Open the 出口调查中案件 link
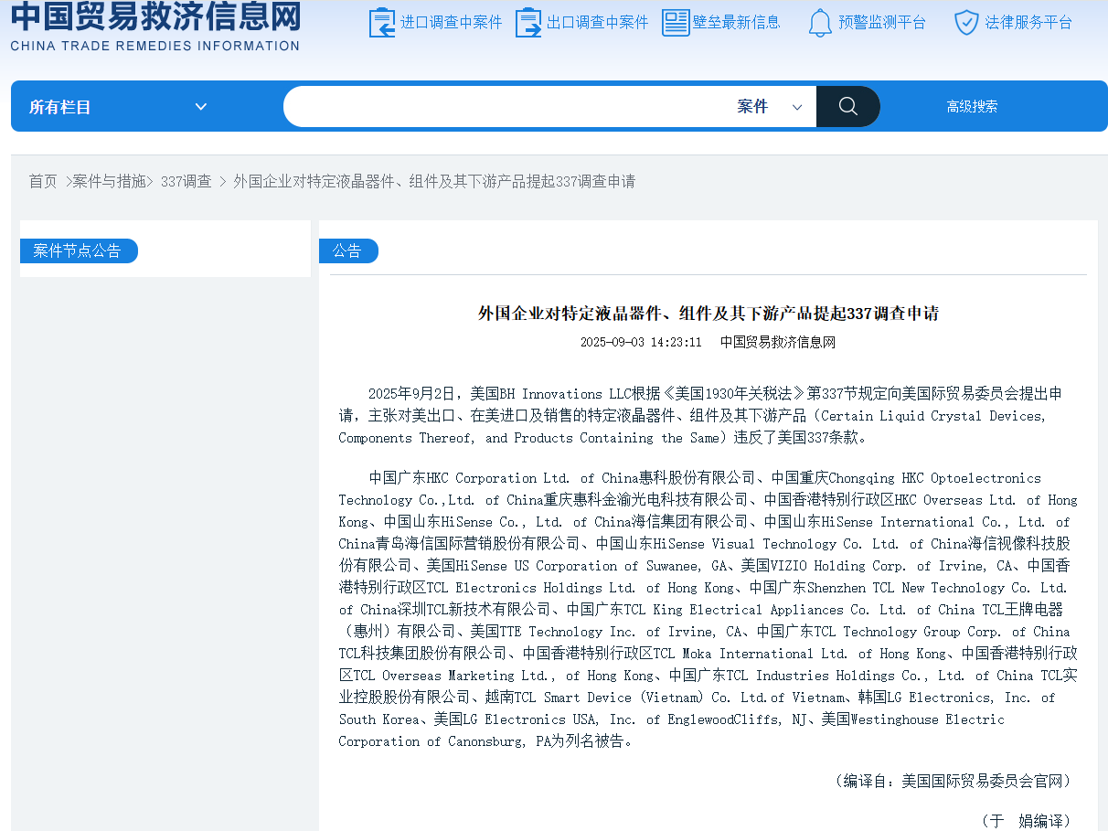The image size is (1108, 831). click(x=597, y=23)
